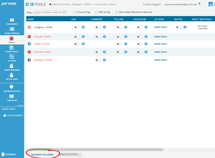Select the Tools sidebar item
The width and height of the screenshot is (215, 158).
[x=12, y=40]
